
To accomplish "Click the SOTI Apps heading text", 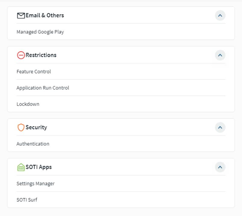I will [39, 167].
